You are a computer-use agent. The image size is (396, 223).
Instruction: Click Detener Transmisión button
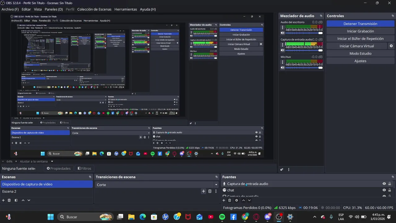[x=360, y=24]
